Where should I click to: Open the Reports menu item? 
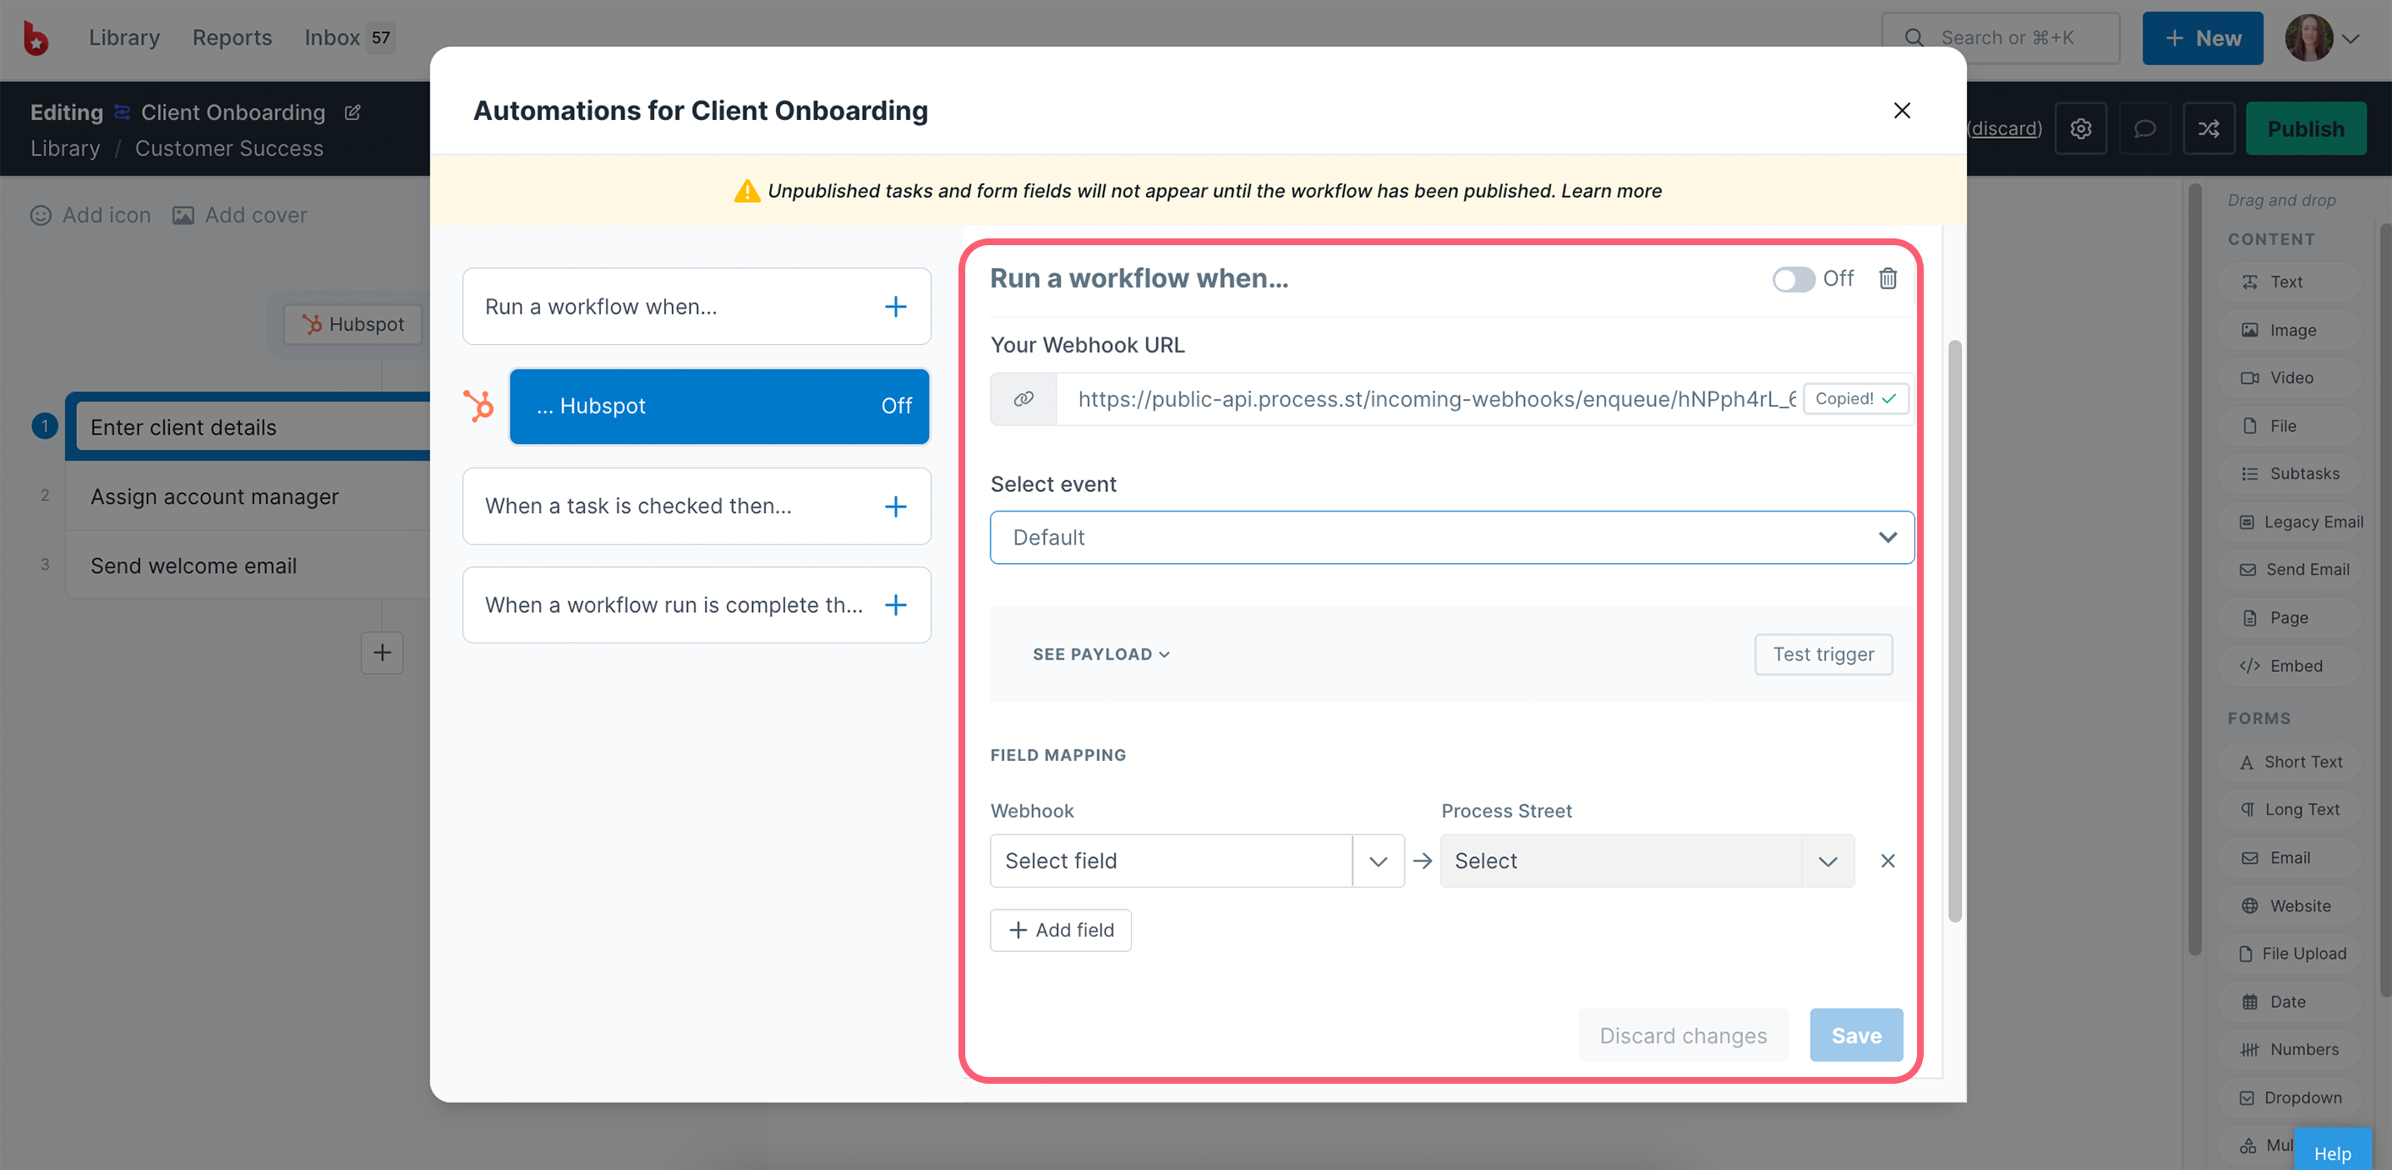point(232,37)
